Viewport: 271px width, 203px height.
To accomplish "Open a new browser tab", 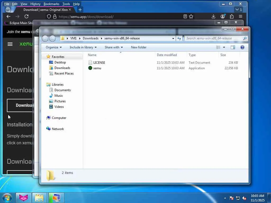I will click(80, 10).
